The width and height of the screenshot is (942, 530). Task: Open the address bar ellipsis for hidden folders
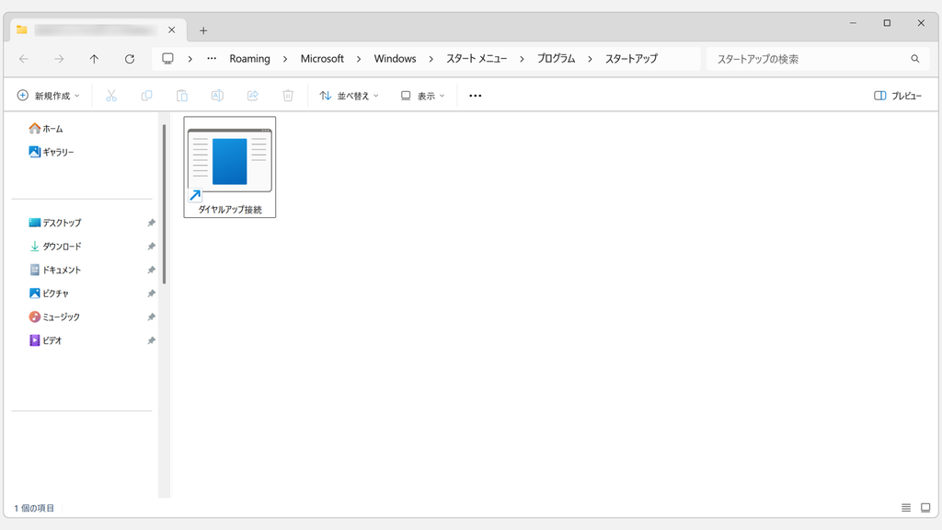[x=212, y=59]
